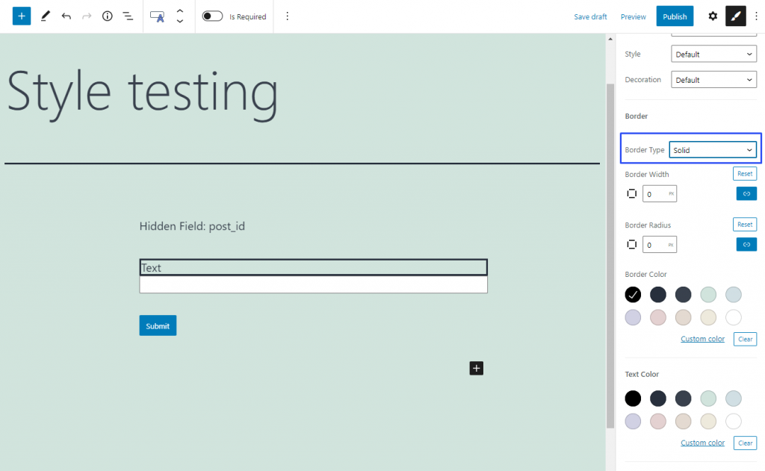Screen dimensions: 765x471
Task: Click the Text label field
Action: 313,267
